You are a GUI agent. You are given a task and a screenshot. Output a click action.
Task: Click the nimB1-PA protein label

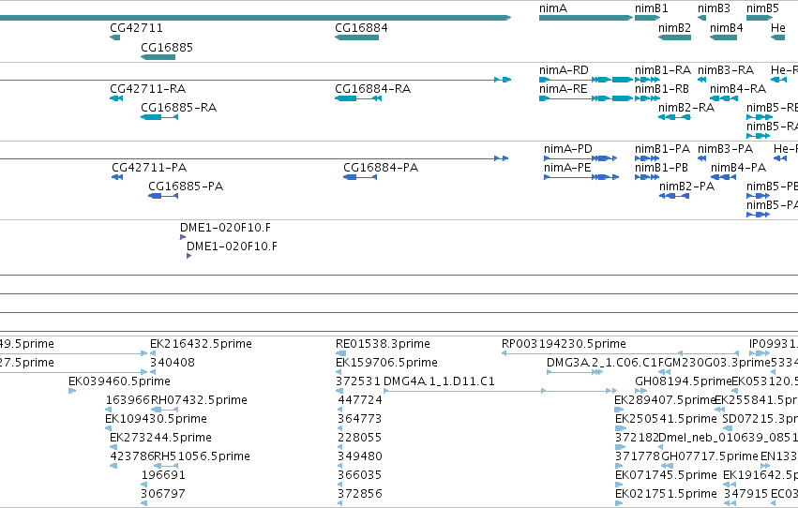coord(662,149)
